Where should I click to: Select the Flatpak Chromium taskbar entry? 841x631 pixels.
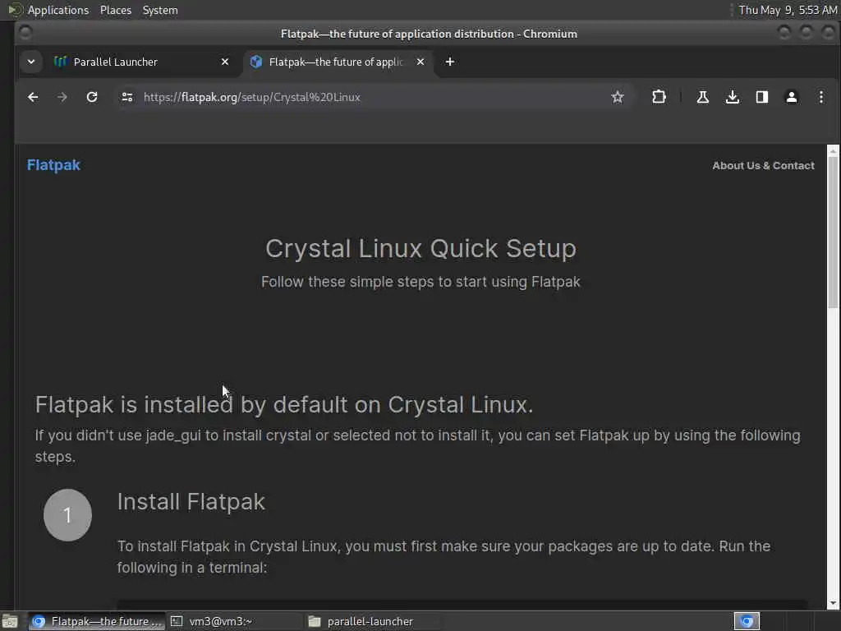pyautogui.click(x=97, y=621)
